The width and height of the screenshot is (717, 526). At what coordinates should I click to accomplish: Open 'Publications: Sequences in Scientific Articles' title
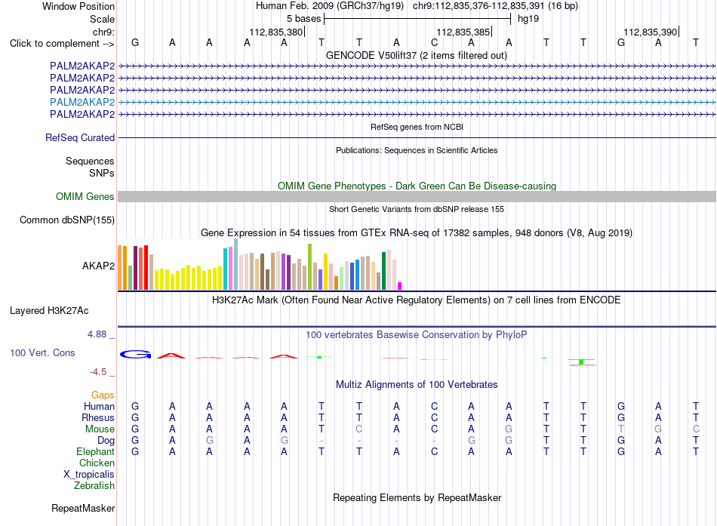click(417, 150)
